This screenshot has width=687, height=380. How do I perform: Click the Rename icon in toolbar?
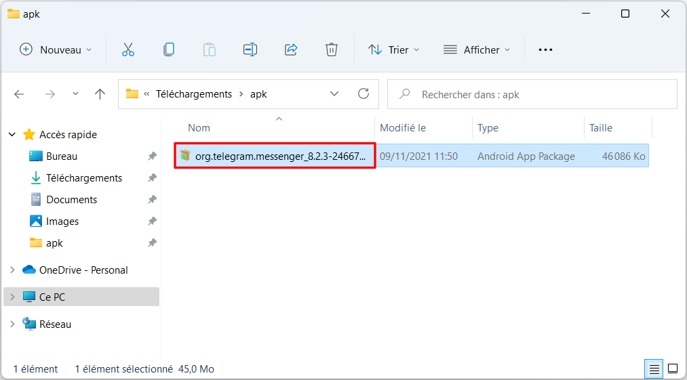[250, 49]
